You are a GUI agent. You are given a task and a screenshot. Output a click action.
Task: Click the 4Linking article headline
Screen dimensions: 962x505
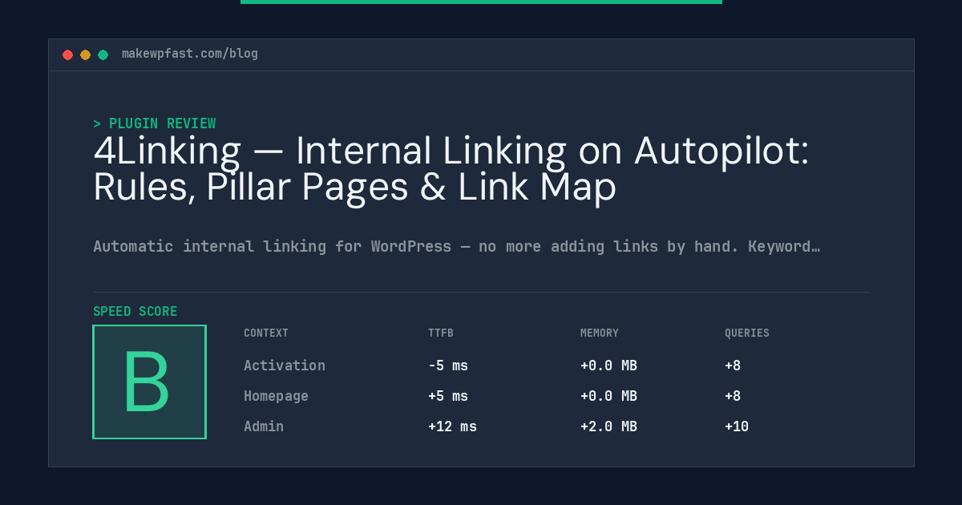(451, 169)
